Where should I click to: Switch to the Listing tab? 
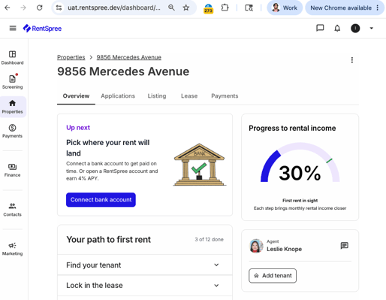click(x=157, y=96)
